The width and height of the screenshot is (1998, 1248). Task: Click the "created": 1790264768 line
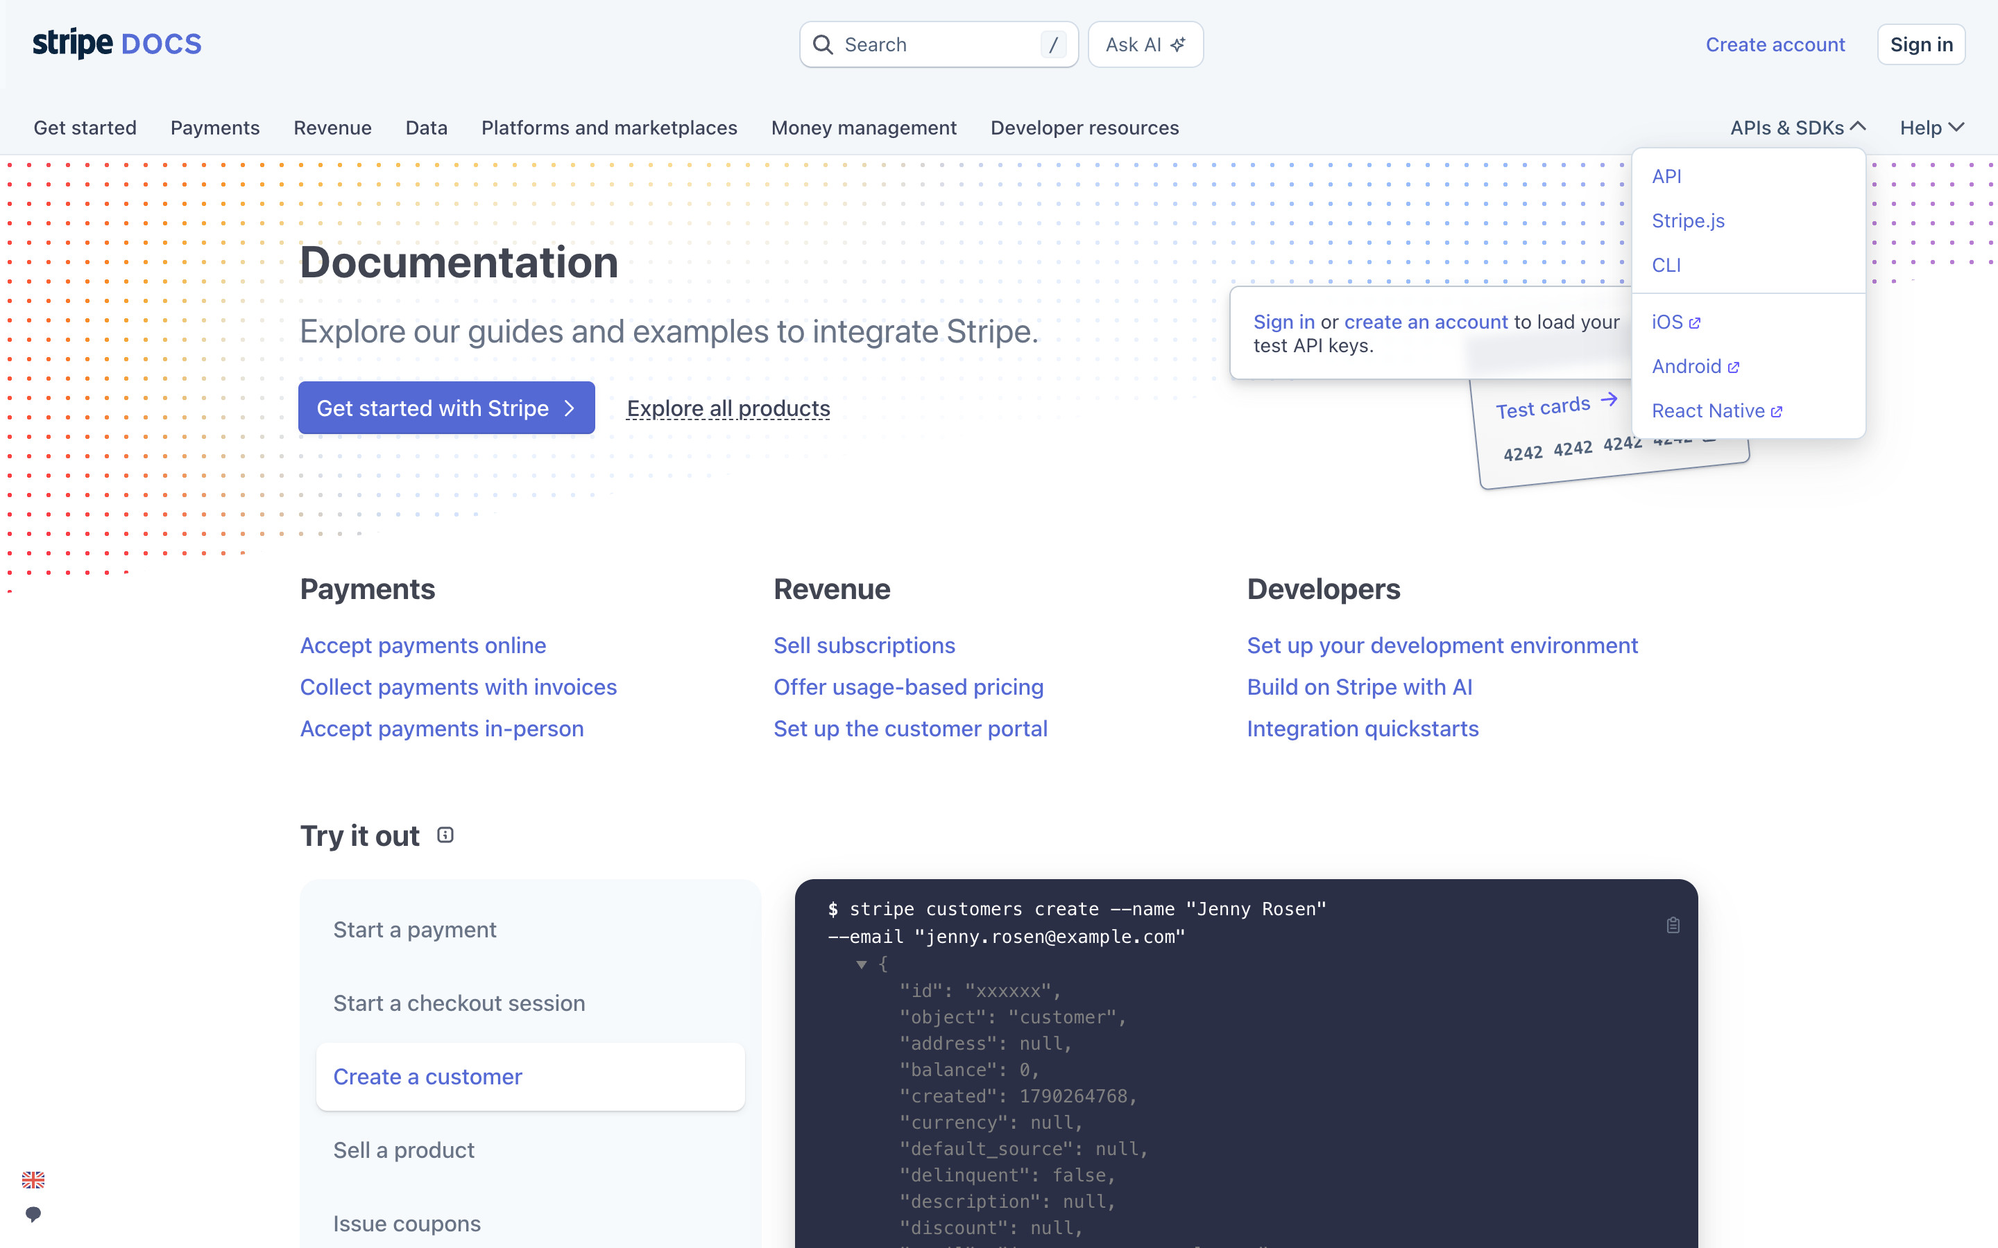(x=1018, y=1096)
